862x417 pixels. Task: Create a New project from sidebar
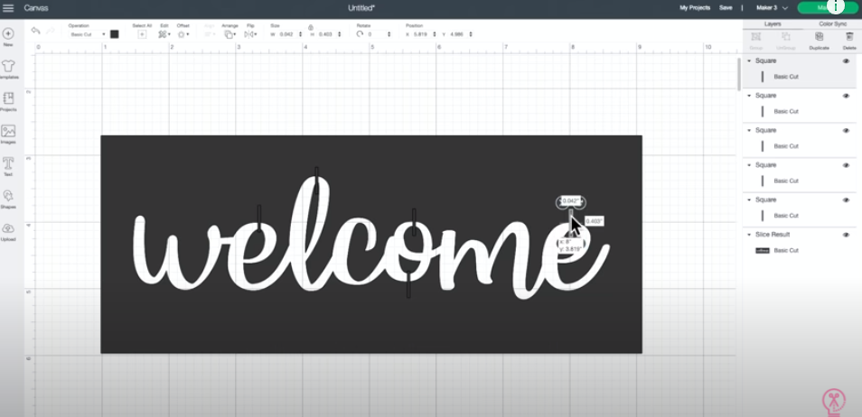8,37
